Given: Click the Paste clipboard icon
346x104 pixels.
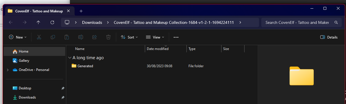Looking at the screenshot, I should [x=67, y=37].
